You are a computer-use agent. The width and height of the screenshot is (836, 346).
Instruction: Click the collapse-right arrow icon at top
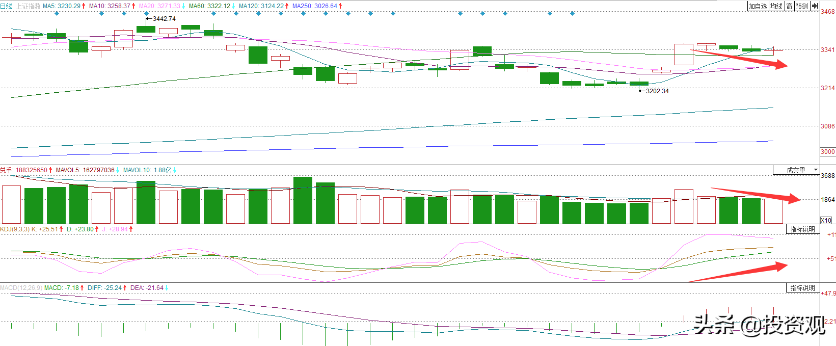(x=815, y=6)
